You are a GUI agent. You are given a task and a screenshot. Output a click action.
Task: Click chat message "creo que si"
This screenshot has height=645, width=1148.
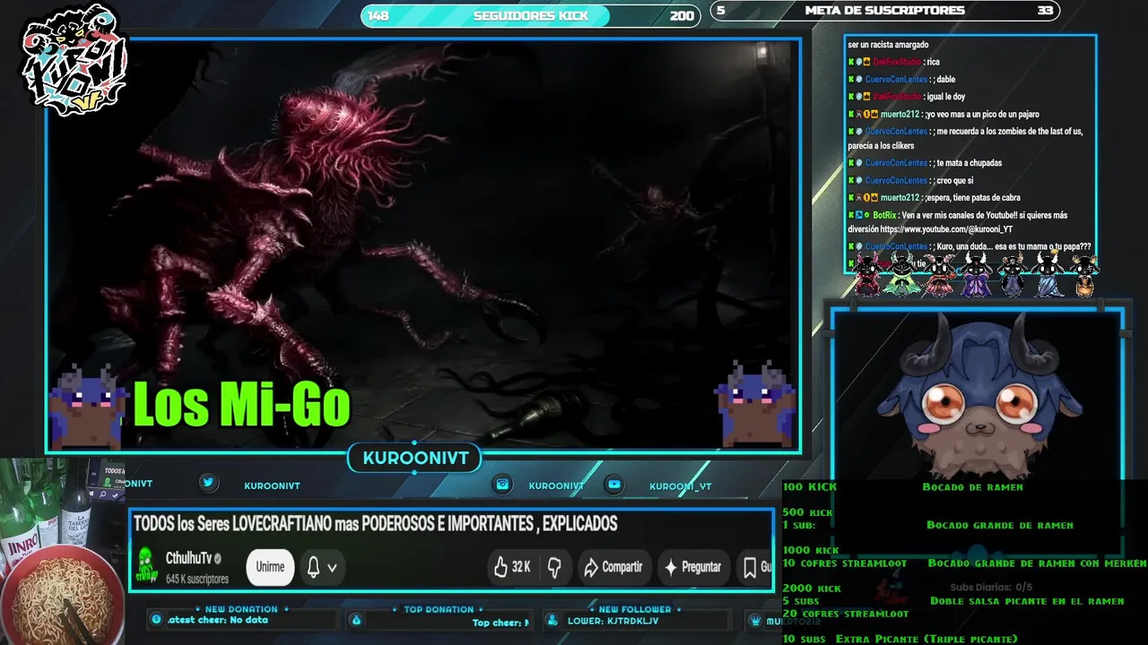click(954, 180)
